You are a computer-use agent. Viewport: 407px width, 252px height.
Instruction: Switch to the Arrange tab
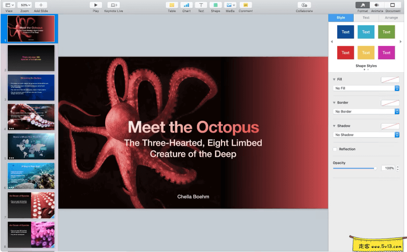click(391, 18)
